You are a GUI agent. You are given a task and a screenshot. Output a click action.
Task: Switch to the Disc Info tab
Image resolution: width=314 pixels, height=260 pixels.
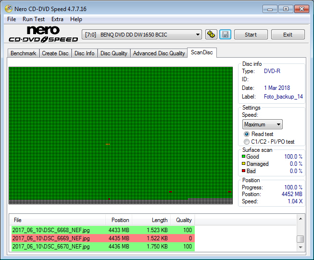[84, 53]
